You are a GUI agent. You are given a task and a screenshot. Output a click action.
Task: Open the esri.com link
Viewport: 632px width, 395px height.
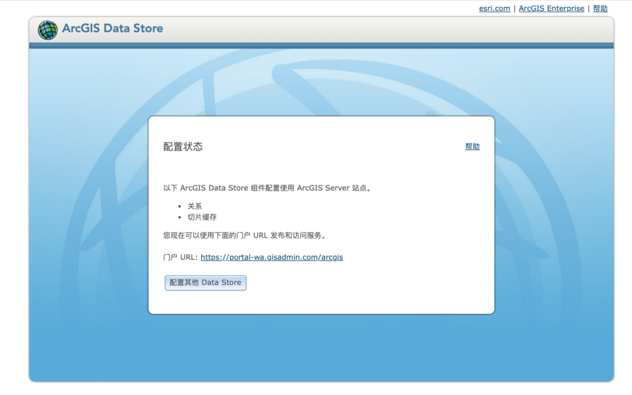494,8
